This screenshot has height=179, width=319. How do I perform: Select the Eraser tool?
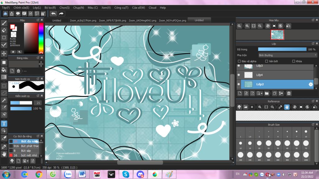[4, 30]
